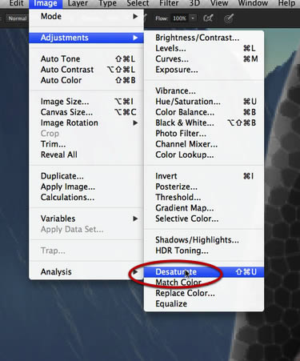Click the tablet pressure size icon

(x=229, y=18)
